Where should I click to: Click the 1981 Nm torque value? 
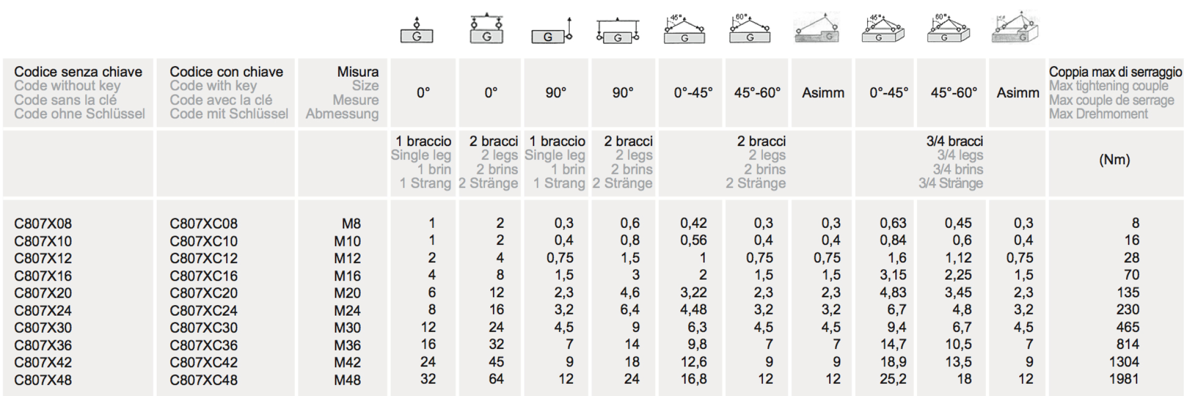tap(1123, 379)
